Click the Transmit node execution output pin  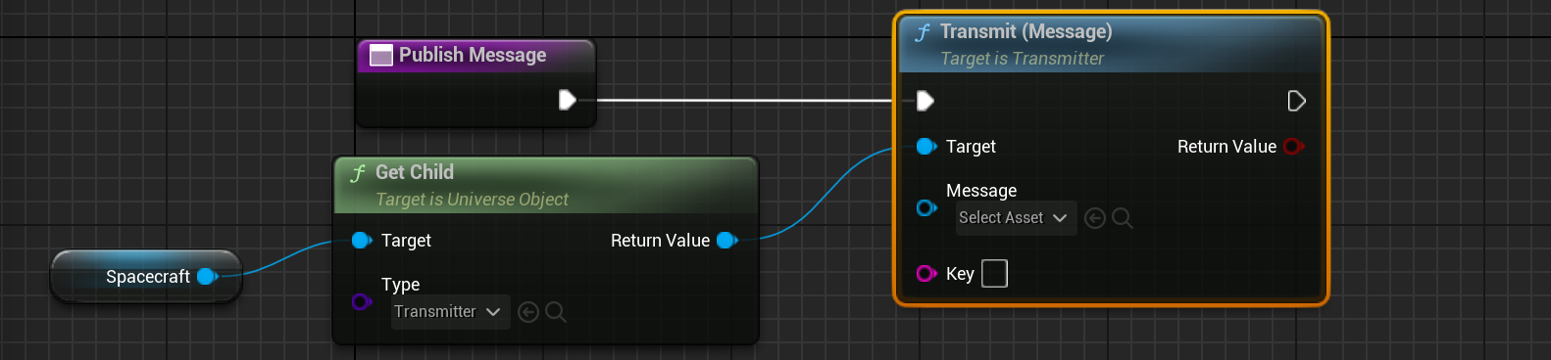click(1296, 101)
